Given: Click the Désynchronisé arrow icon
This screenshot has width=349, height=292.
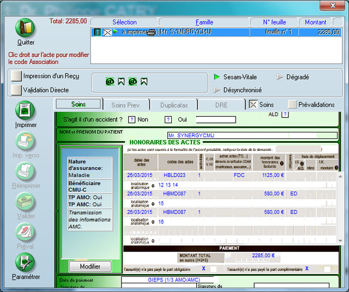Looking at the screenshot, I should (x=217, y=90).
